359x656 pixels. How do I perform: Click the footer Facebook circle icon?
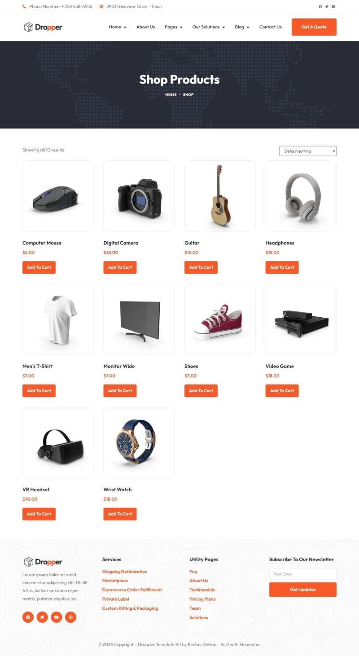pos(28,617)
